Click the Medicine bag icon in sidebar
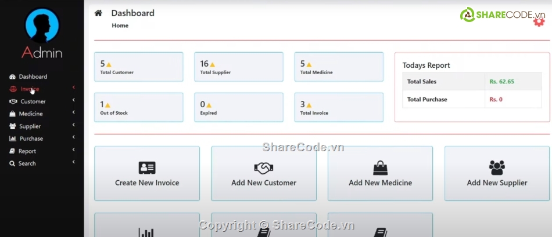 [x=12, y=114]
